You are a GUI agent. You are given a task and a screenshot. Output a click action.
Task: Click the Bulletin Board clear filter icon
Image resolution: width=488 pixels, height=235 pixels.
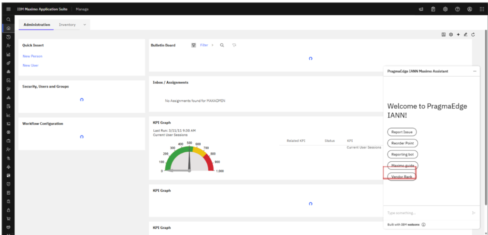[x=234, y=45]
